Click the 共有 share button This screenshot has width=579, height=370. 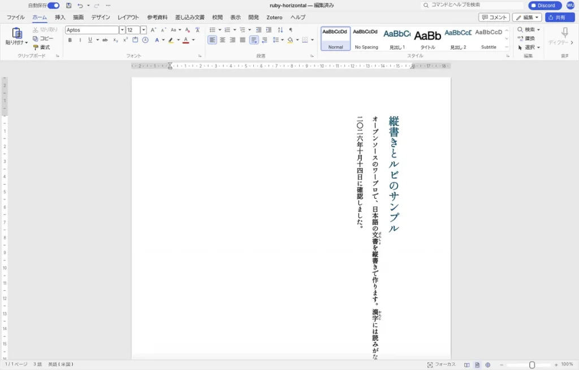point(560,18)
